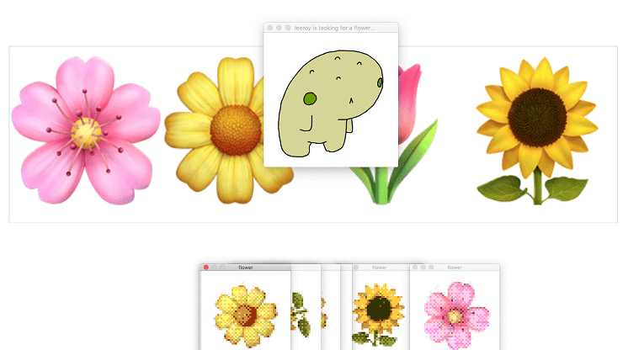Click the pixelated yellow daisy in flower window
The image size is (623, 350).
point(246,316)
